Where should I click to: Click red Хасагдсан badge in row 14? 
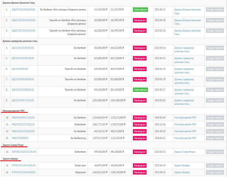[140, 152]
